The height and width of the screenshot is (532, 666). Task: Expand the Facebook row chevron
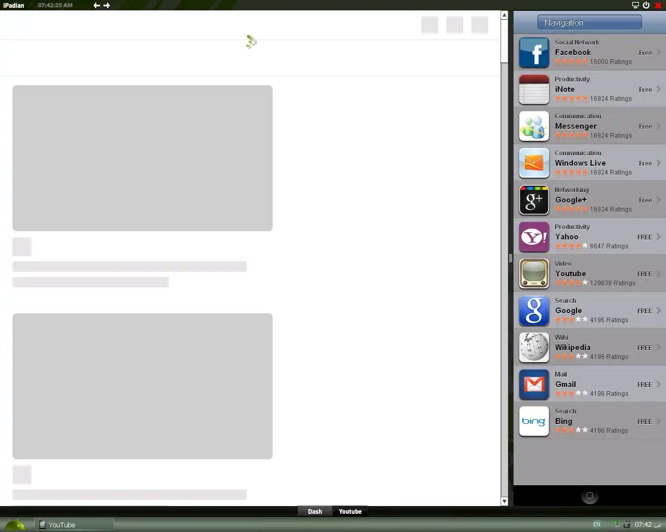coord(659,52)
